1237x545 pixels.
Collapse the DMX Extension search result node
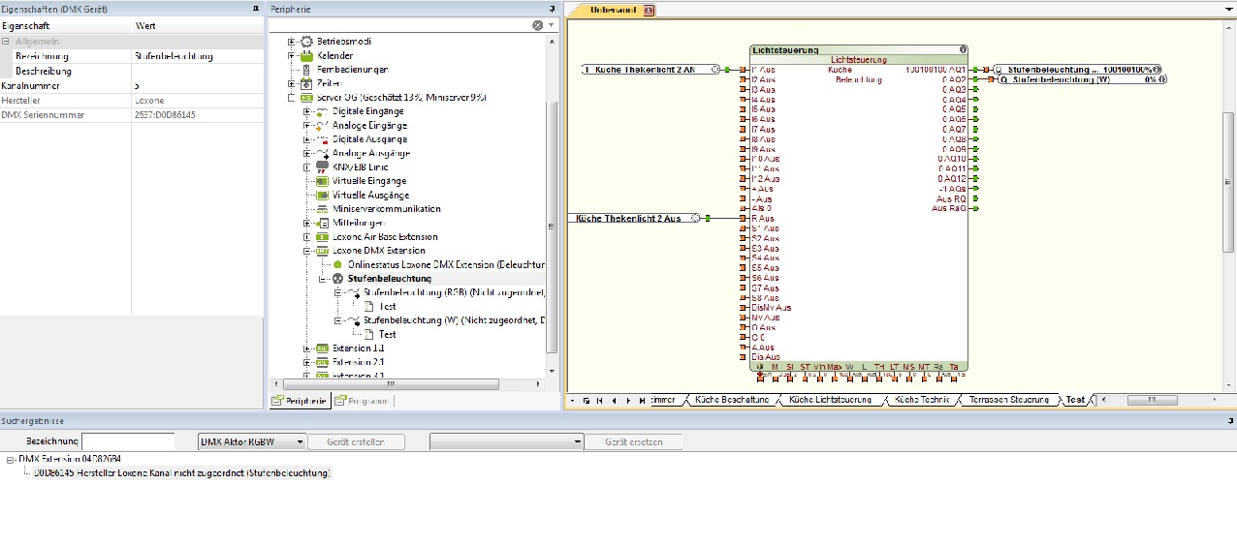(x=10, y=459)
